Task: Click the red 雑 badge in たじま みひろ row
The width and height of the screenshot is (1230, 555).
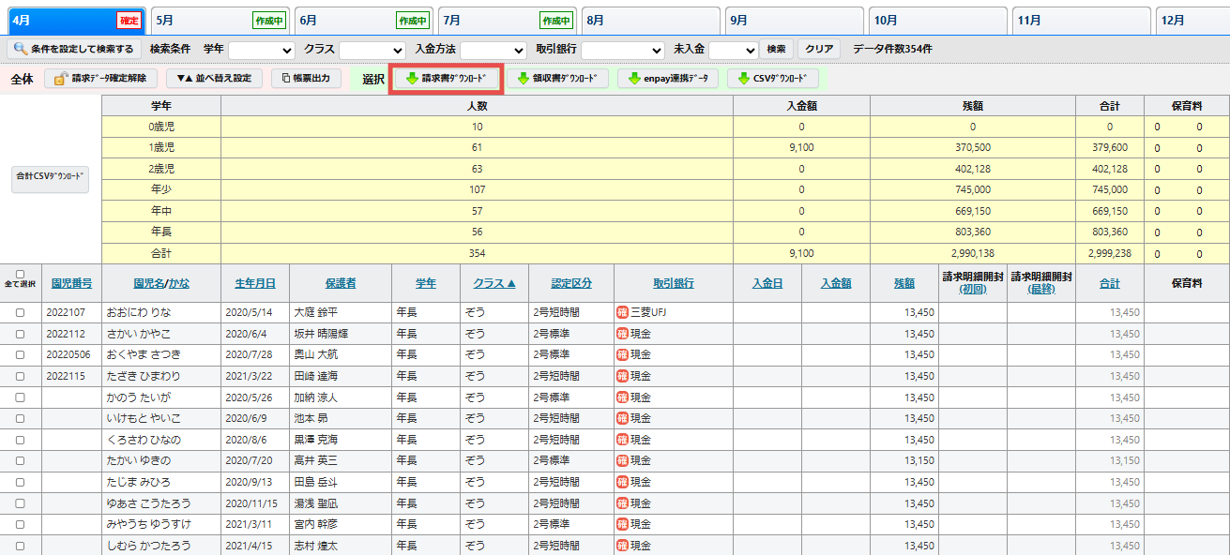Action: click(621, 482)
